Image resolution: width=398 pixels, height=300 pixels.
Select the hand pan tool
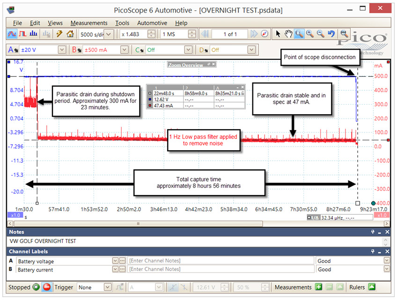tap(288, 34)
